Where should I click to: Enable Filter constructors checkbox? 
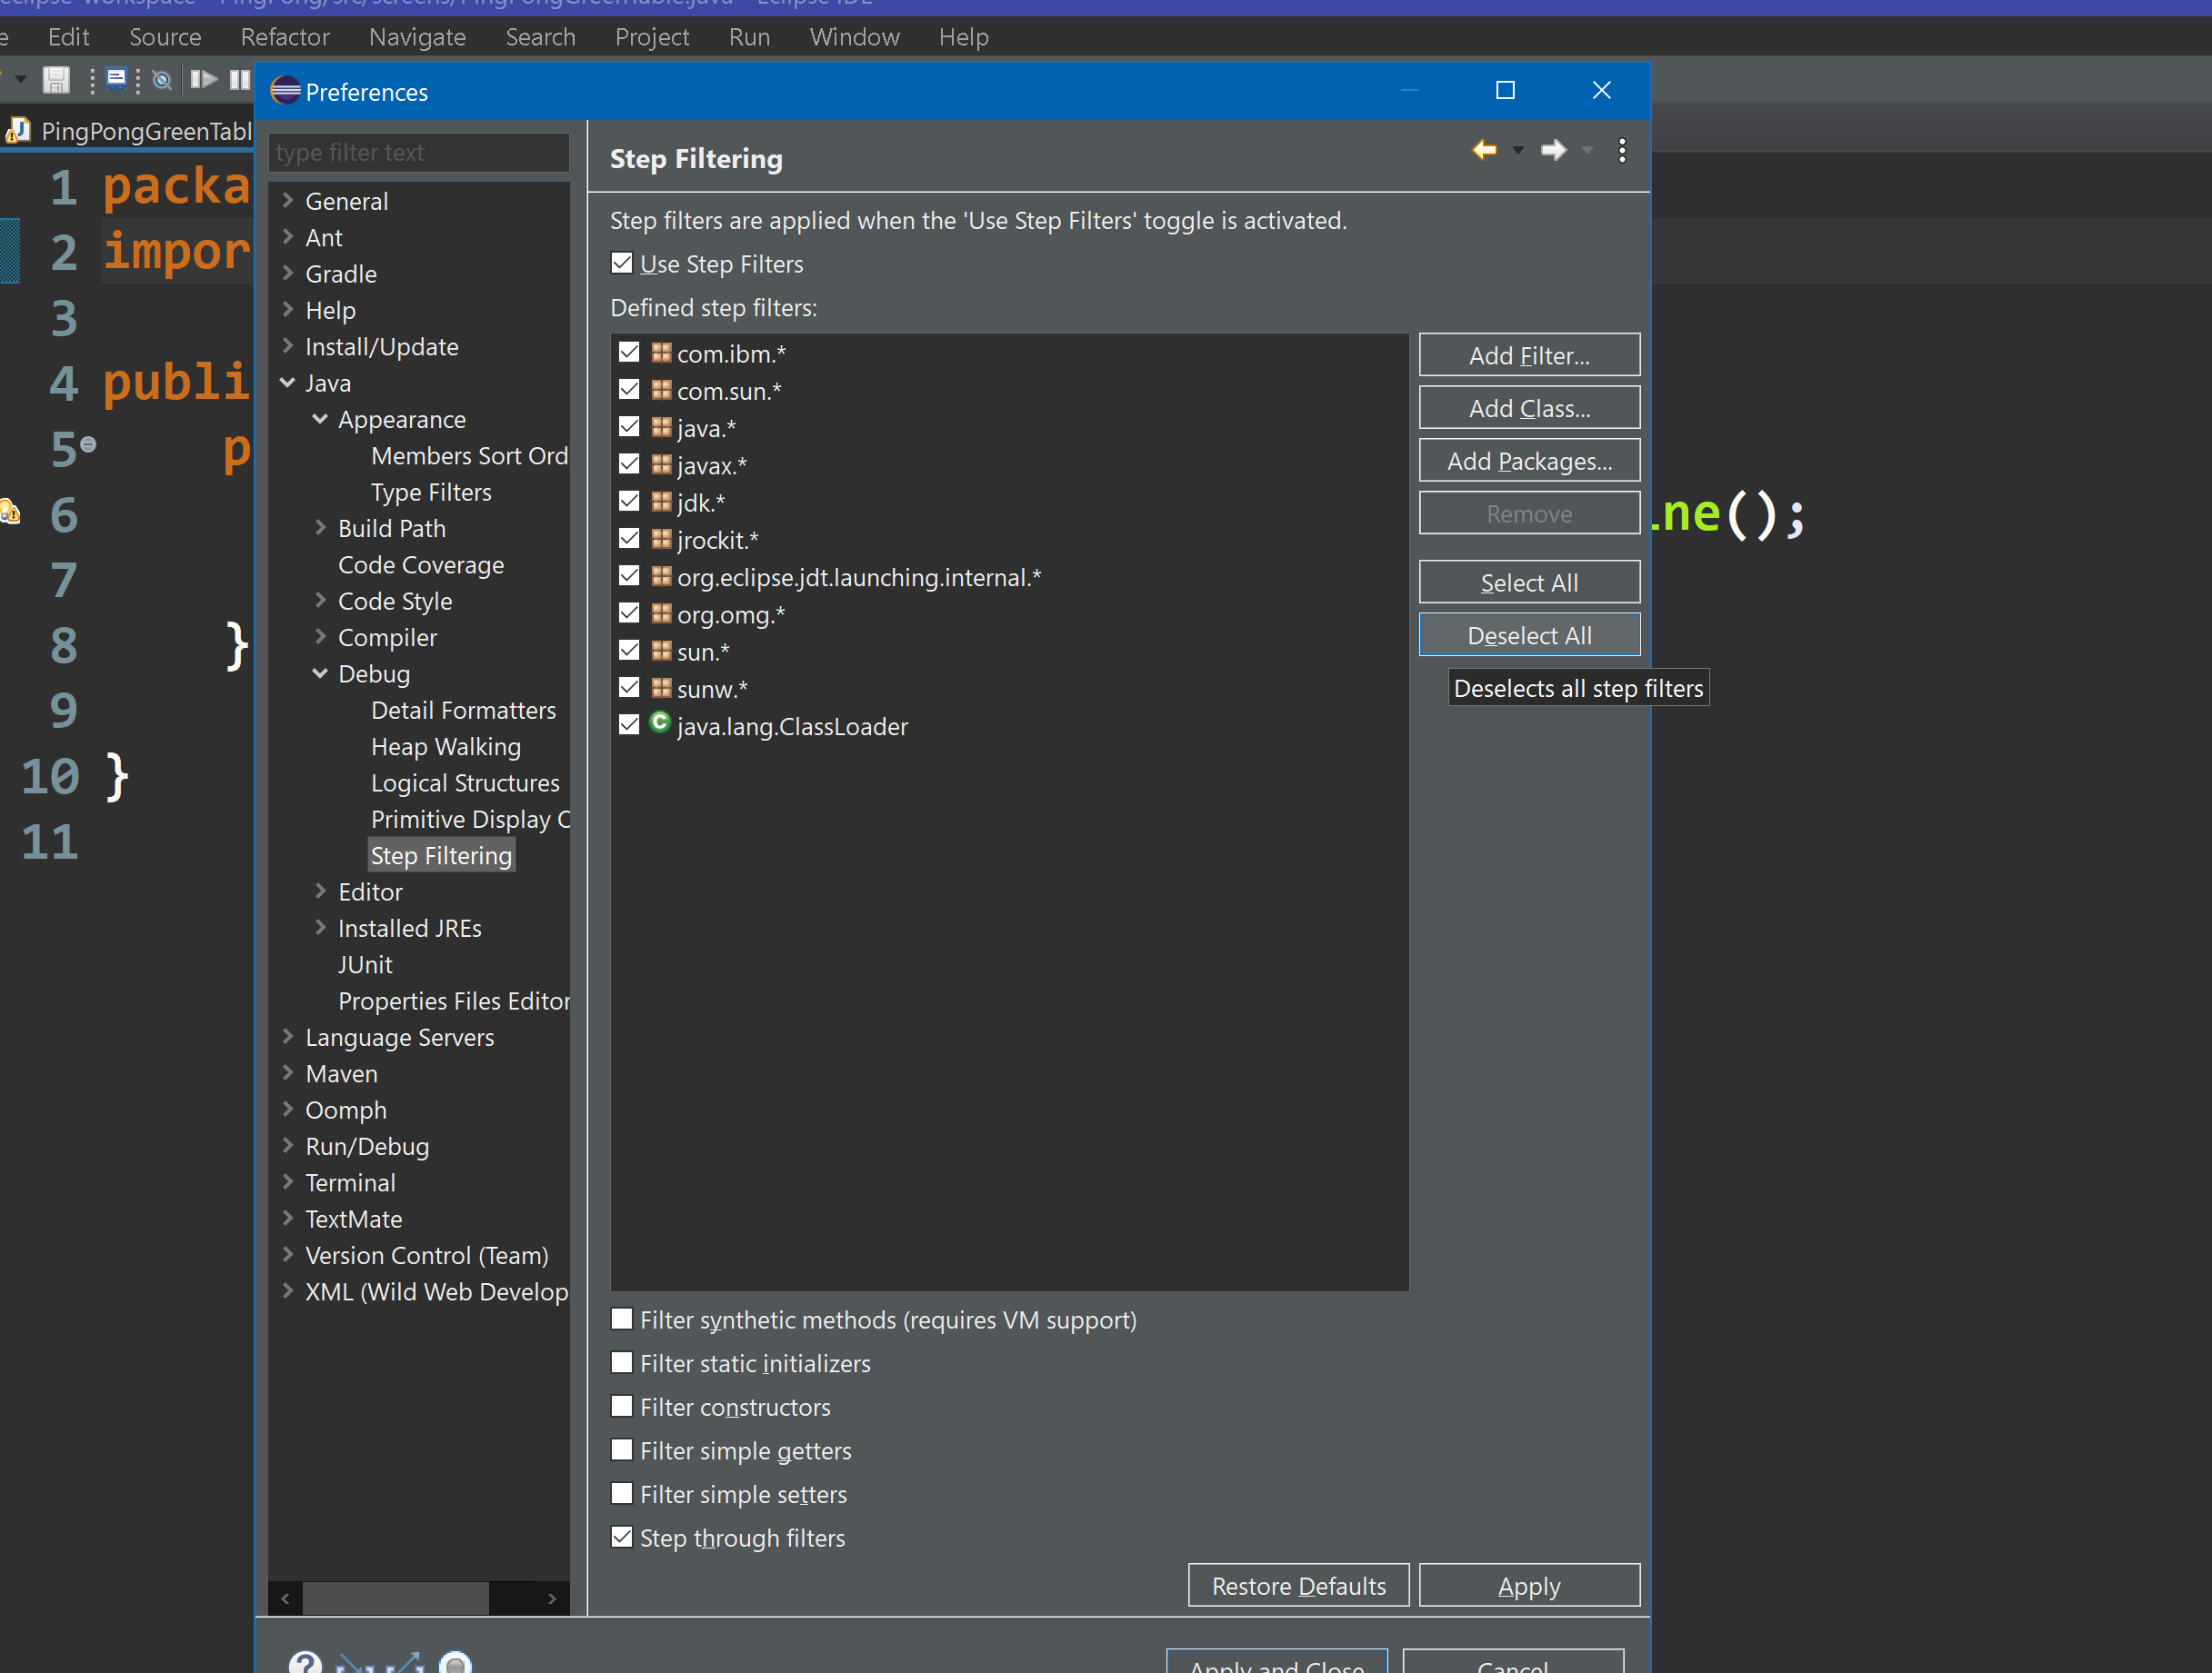point(622,1406)
